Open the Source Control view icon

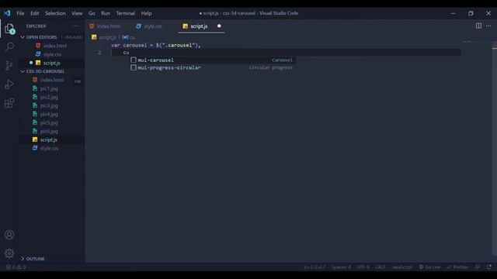coord(9,65)
